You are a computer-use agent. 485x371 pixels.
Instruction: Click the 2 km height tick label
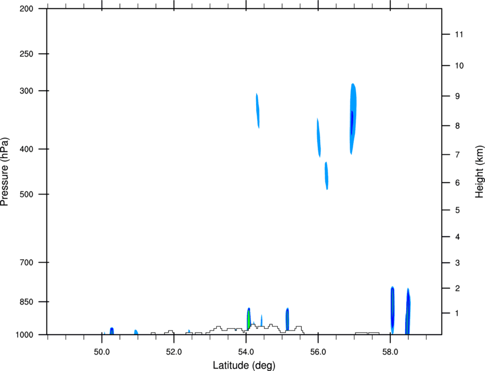click(x=458, y=288)
